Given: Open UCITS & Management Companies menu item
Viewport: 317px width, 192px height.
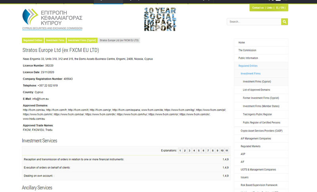Looking at the screenshot, I should [x=258, y=169].
